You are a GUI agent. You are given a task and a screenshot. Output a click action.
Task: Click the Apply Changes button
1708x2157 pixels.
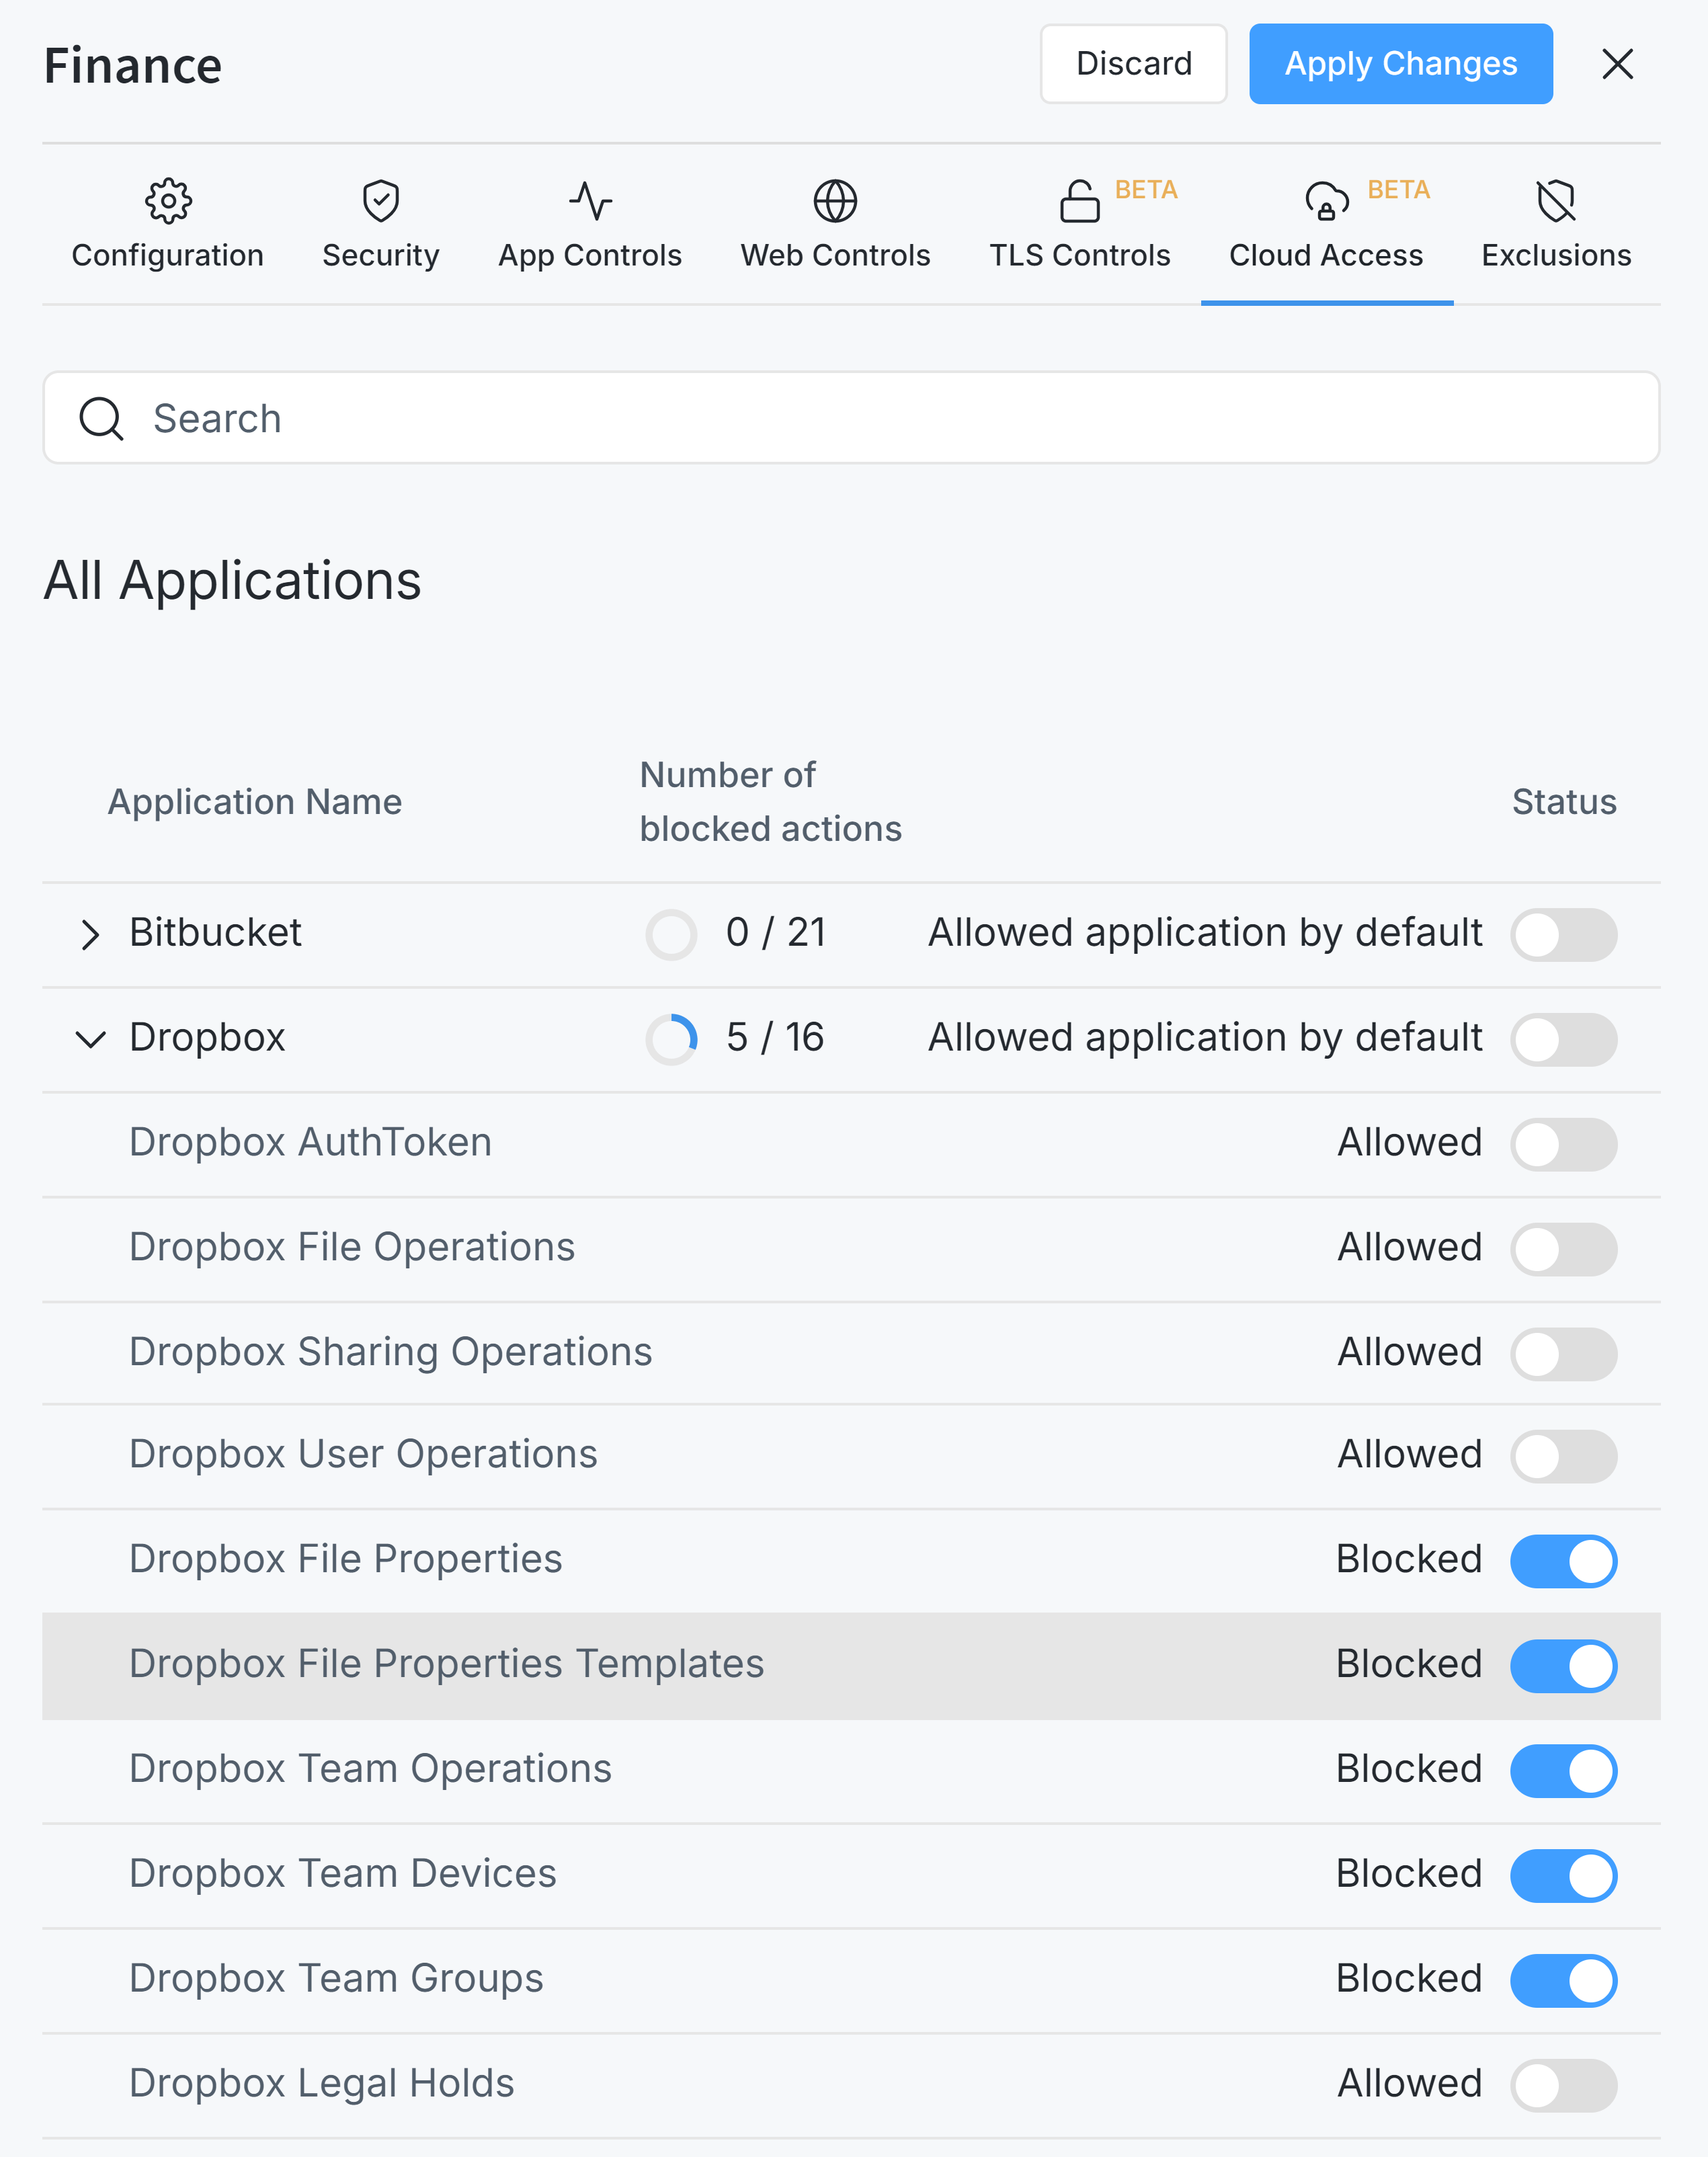click(1400, 64)
